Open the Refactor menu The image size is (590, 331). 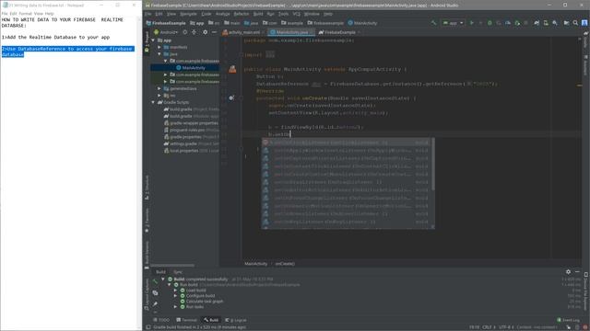pos(242,14)
